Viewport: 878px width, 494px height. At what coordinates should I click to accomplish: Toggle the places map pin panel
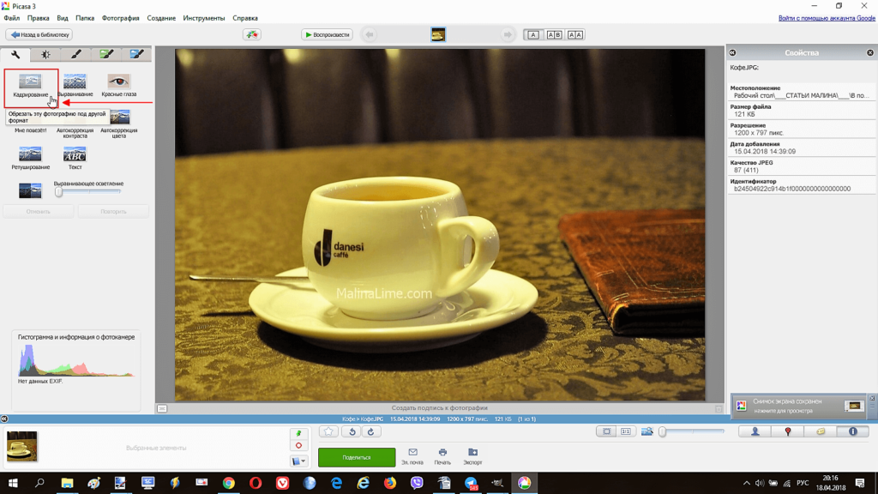(788, 431)
